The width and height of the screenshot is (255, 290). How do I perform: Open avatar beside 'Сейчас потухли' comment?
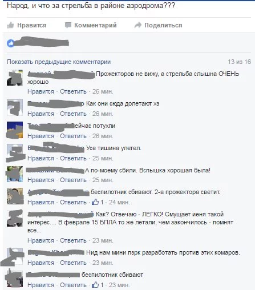click(15, 130)
